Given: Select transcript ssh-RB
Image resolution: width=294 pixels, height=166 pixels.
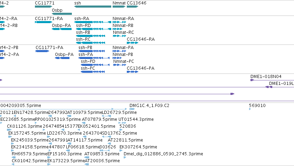Looking at the screenshot, I should [91, 36].
